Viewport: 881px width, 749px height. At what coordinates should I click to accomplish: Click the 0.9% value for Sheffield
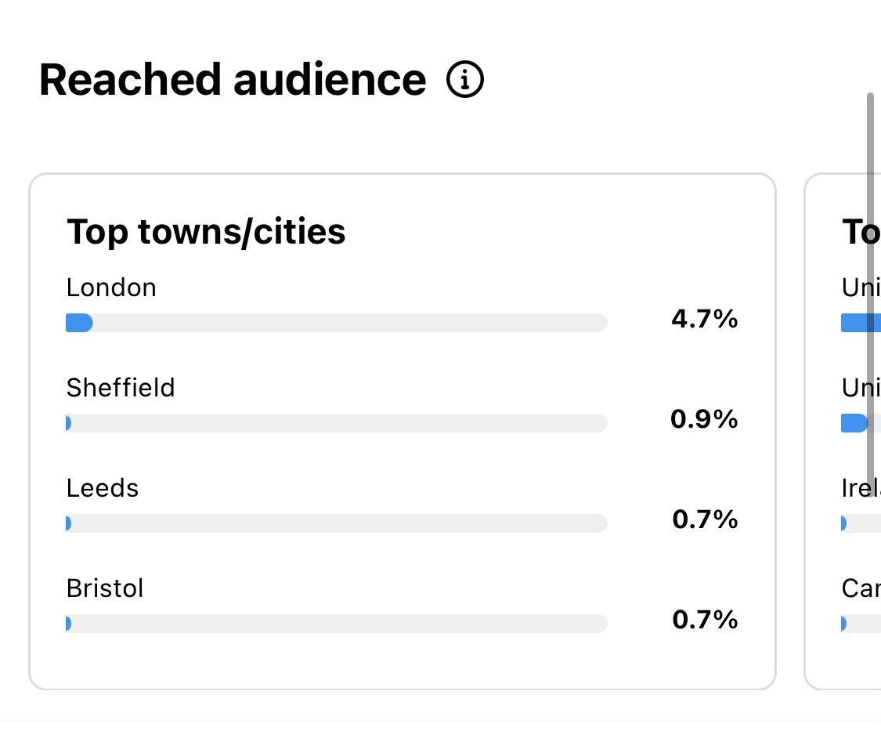pos(704,419)
